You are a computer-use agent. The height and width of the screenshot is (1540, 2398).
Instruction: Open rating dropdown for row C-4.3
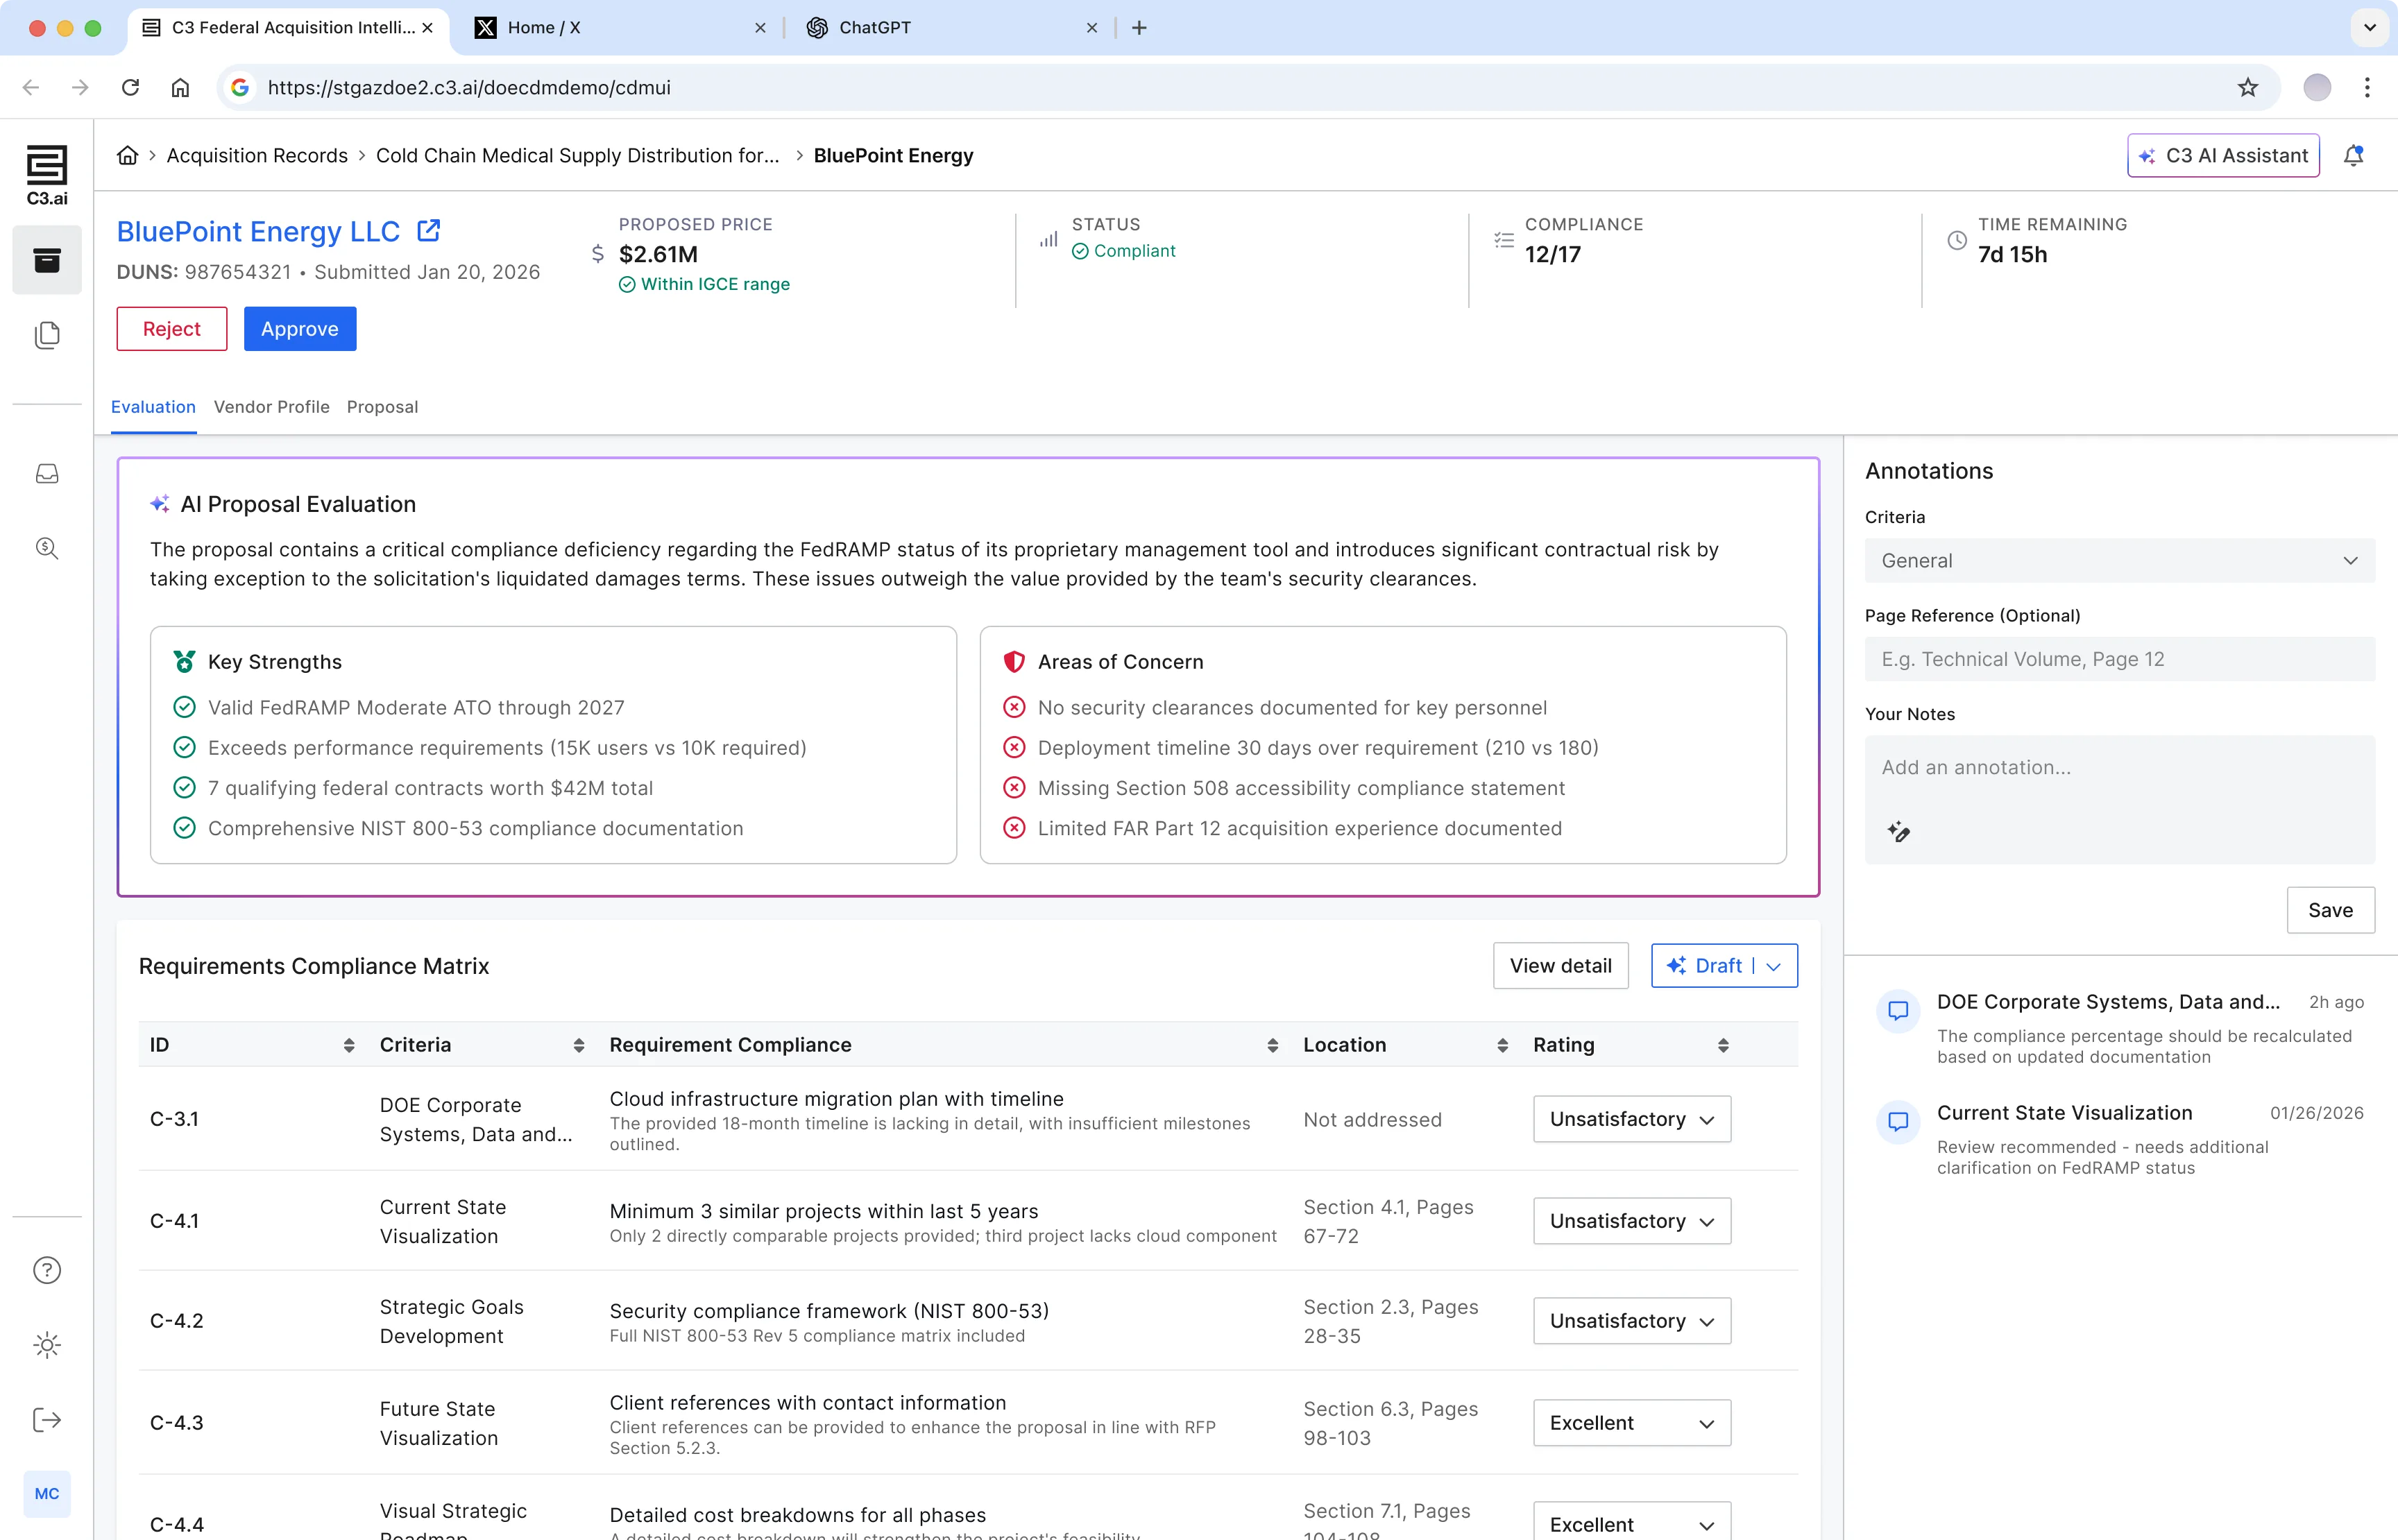coord(1632,1423)
